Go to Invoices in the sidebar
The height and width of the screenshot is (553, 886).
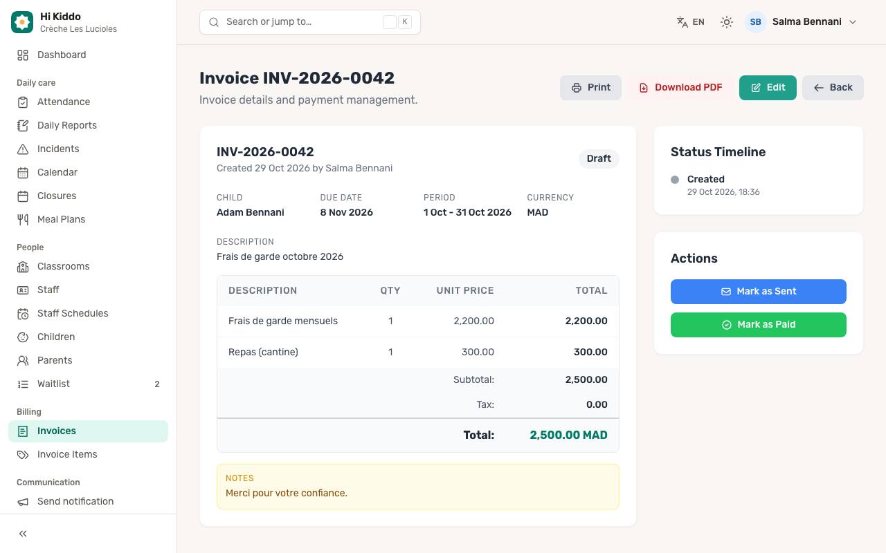click(88, 431)
